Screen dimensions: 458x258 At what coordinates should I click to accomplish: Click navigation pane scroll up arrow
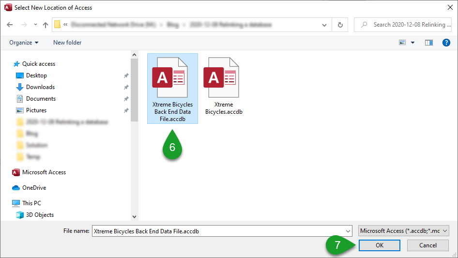coord(135,55)
